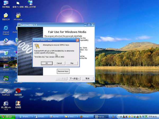The image size is (159, 119).
Task: Click the 下一步(N) next button
Action: 74,79
